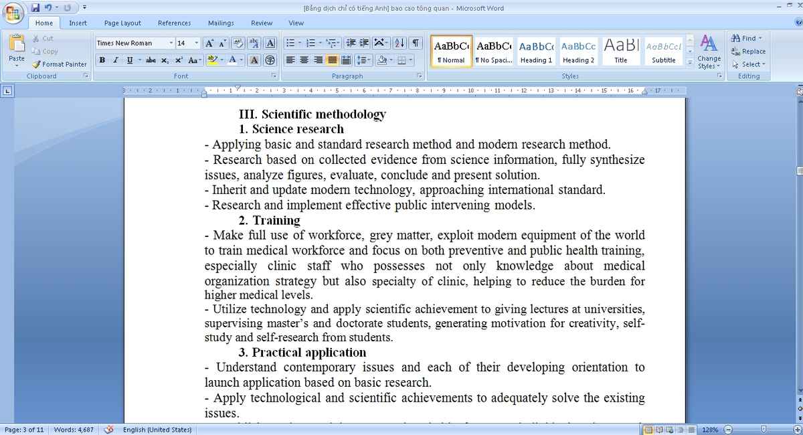Shrink font size with the A-down icon
This screenshot has width=803, height=435.
coord(223,43)
